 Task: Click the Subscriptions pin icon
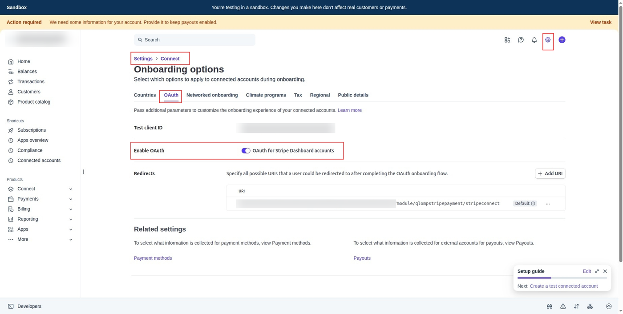pyautogui.click(x=11, y=130)
